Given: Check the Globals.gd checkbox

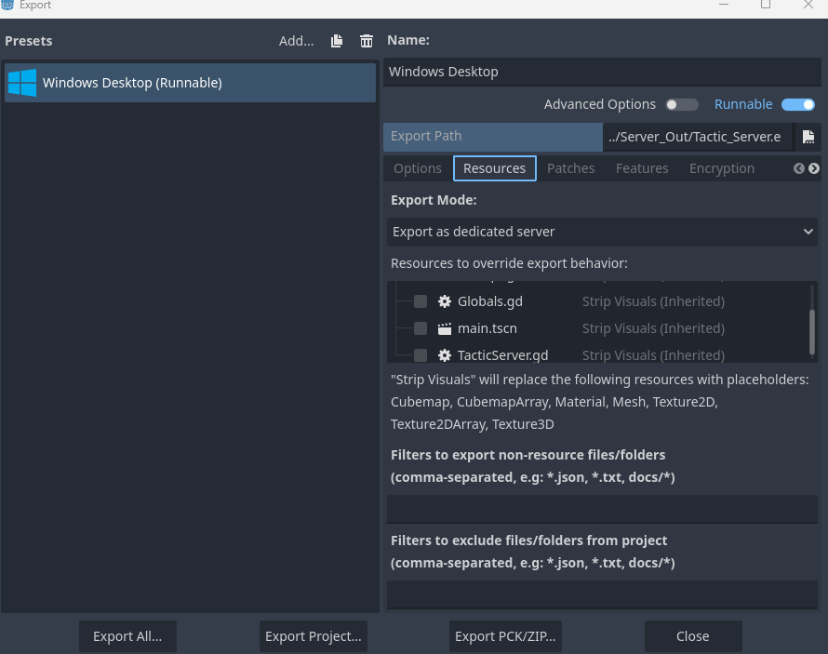Looking at the screenshot, I should pos(421,301).
